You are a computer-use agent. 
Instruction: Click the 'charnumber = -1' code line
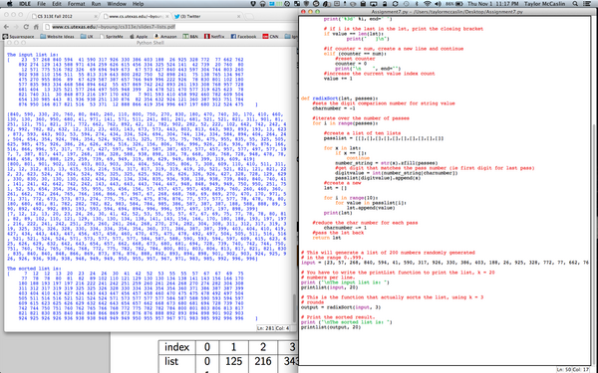pos(334,108)
